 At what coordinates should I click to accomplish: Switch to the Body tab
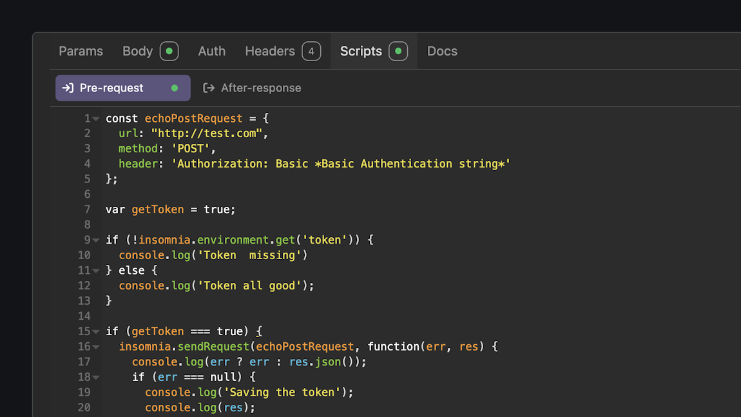(x=137, y=51)
